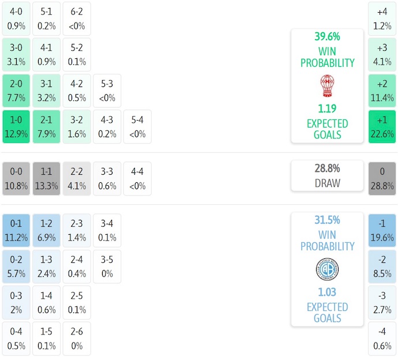Click the 0 margin draw cell
This screenshot has width=398, height=357.
pos(382,178)
